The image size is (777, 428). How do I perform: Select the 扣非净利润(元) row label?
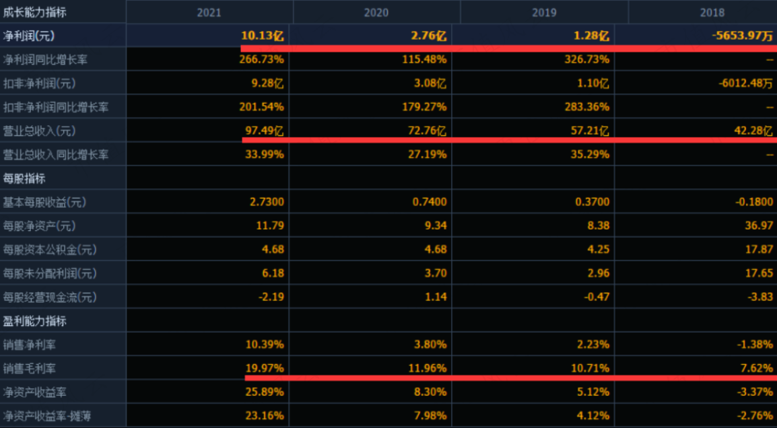pos(40,83)
